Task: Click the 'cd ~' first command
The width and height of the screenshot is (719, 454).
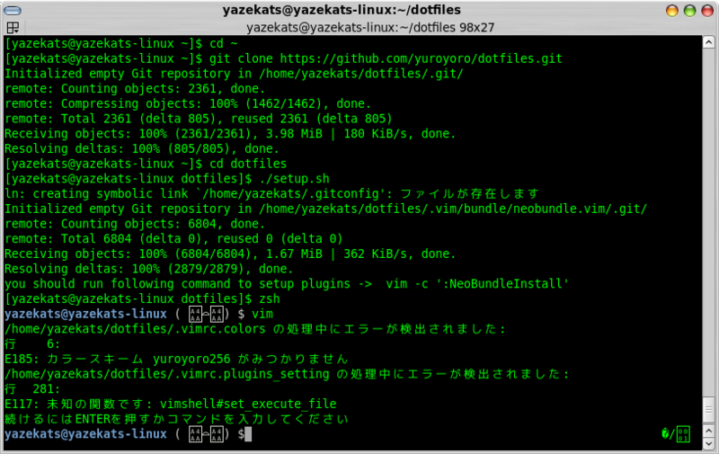Action: click(x=223, y=43)
